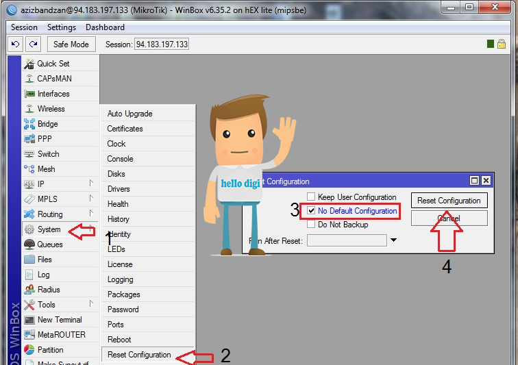Click the CAPsMAN antenna icon
The height and width of the screenshot is (365, 518).
click(29, 79)
